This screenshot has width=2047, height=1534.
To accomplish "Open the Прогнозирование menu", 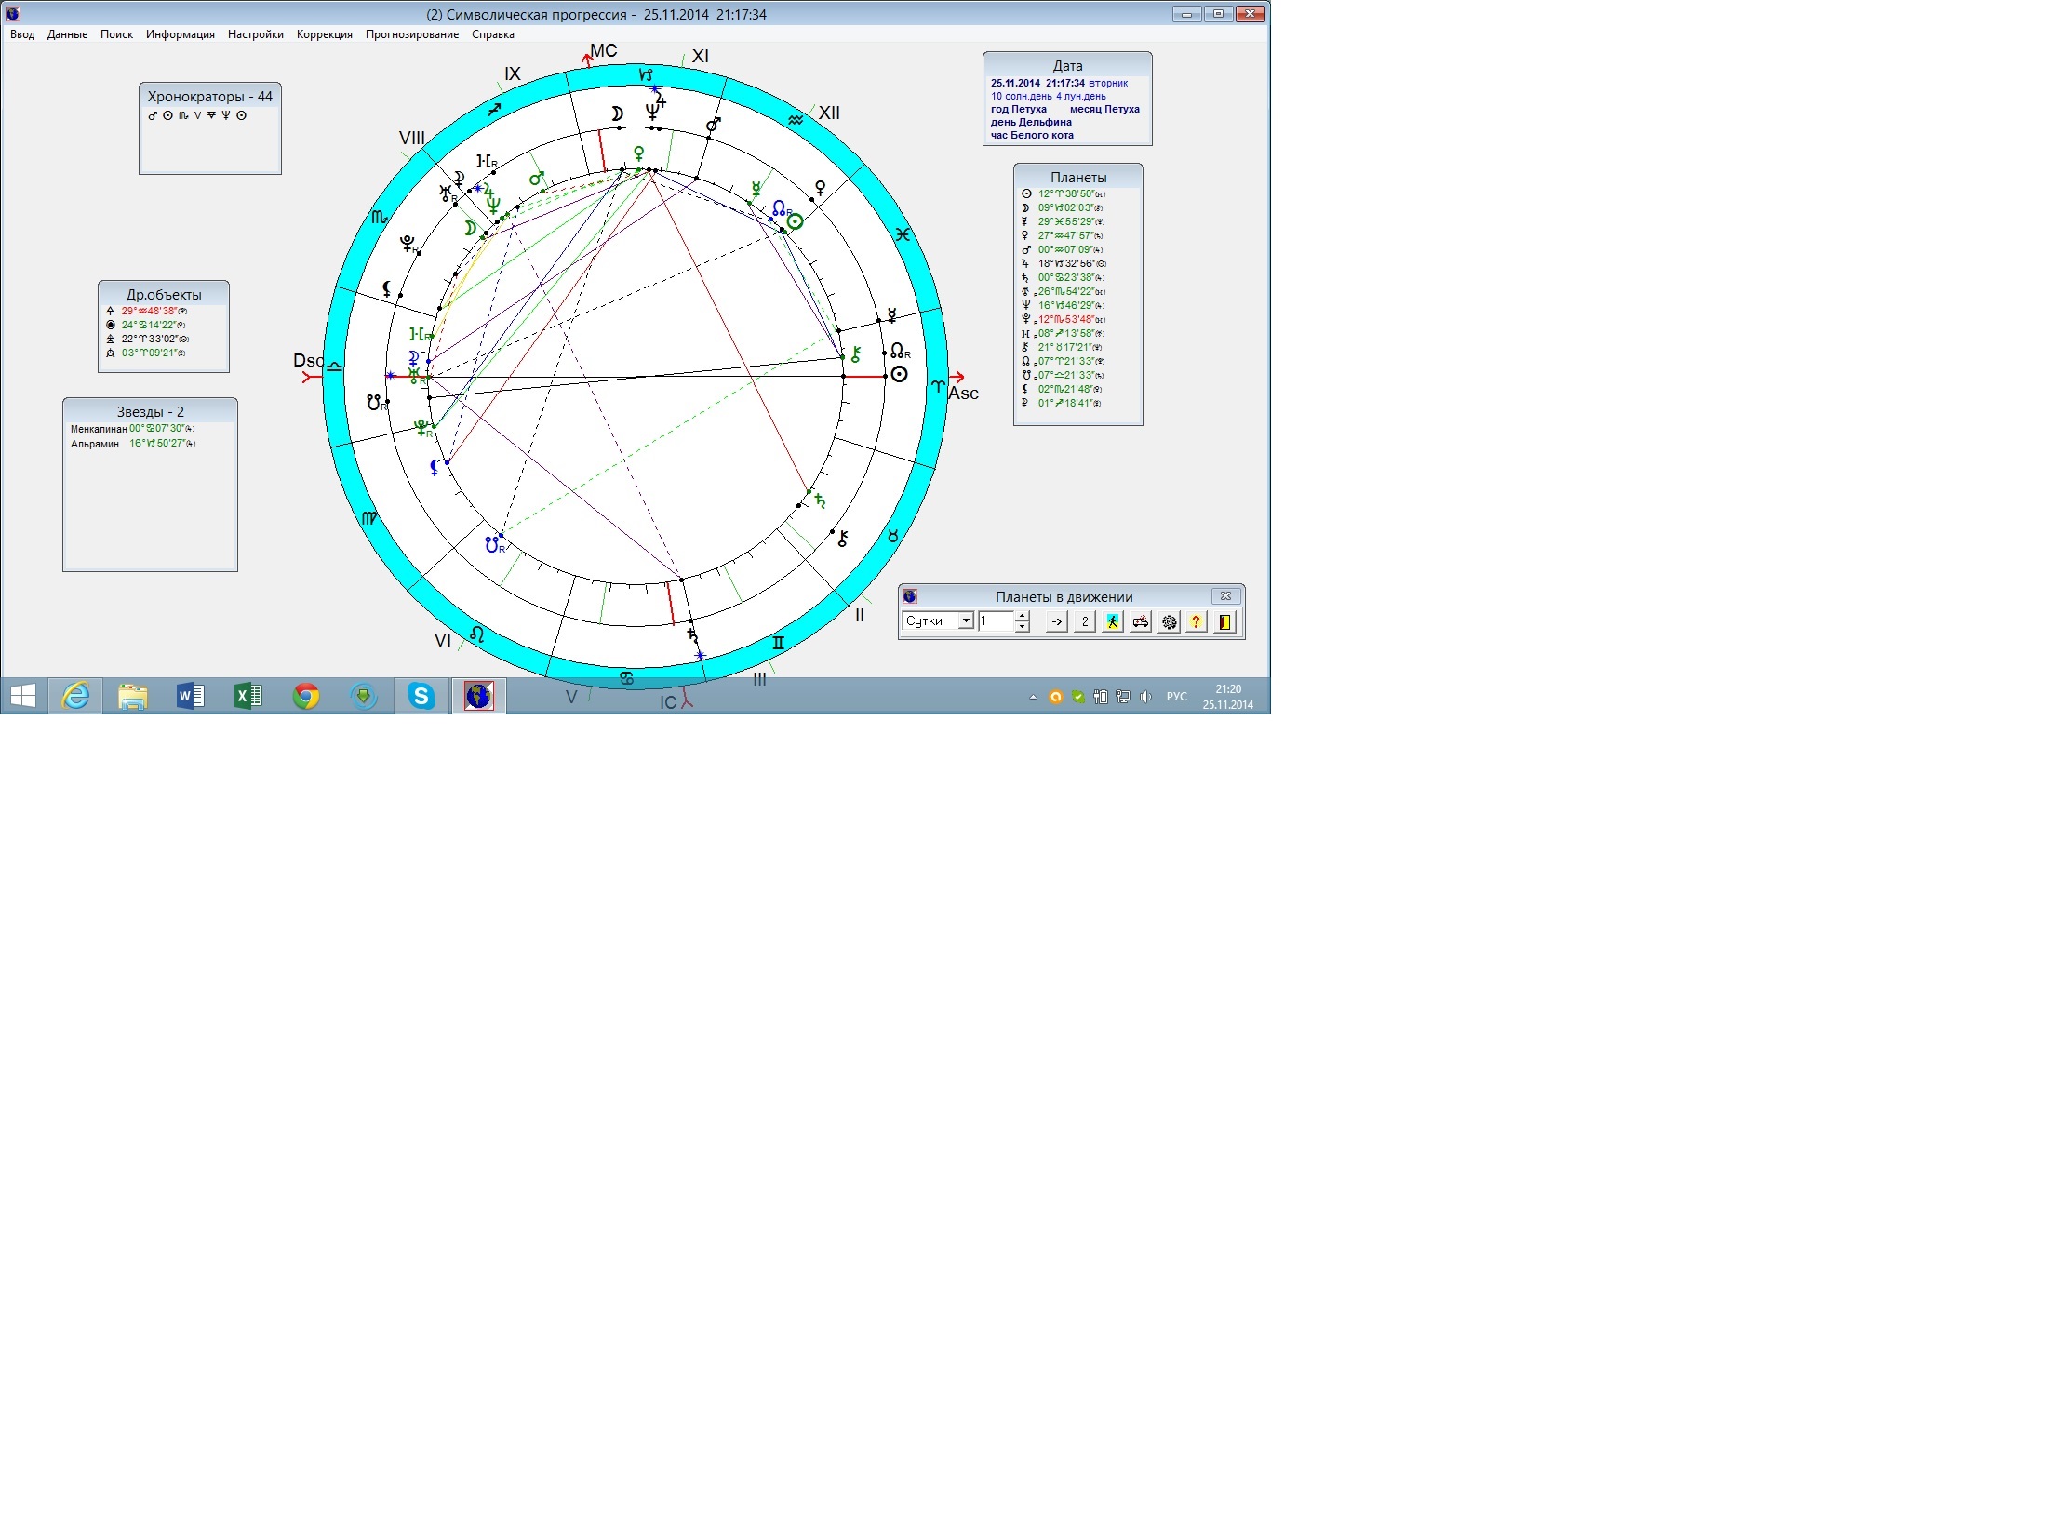I will pos(411,34).
